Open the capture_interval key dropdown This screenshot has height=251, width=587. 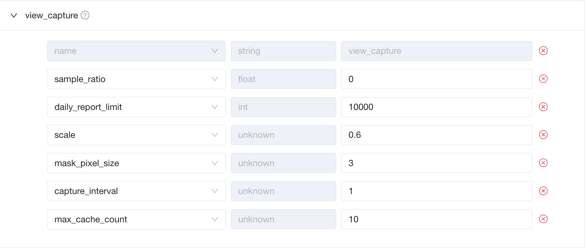[136, 191]
